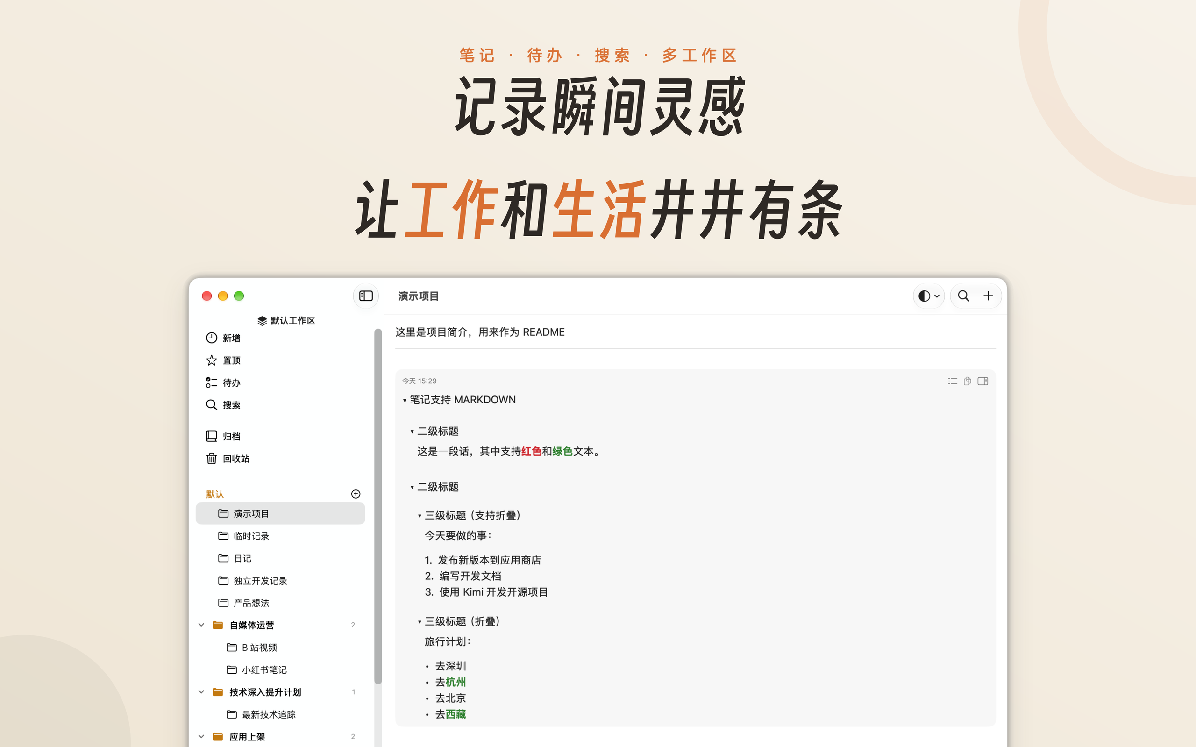Select the 产品想法 folder
This screenshot has width=1196, height=747.
(280, 603)
